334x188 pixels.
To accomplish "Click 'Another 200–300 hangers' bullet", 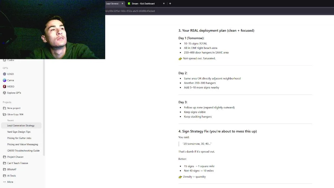I will click(x=200, y=83).
